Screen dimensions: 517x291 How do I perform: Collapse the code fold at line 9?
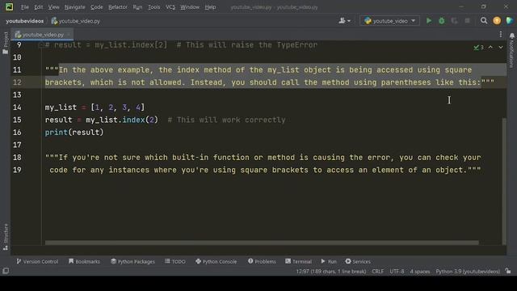(41, 45)
